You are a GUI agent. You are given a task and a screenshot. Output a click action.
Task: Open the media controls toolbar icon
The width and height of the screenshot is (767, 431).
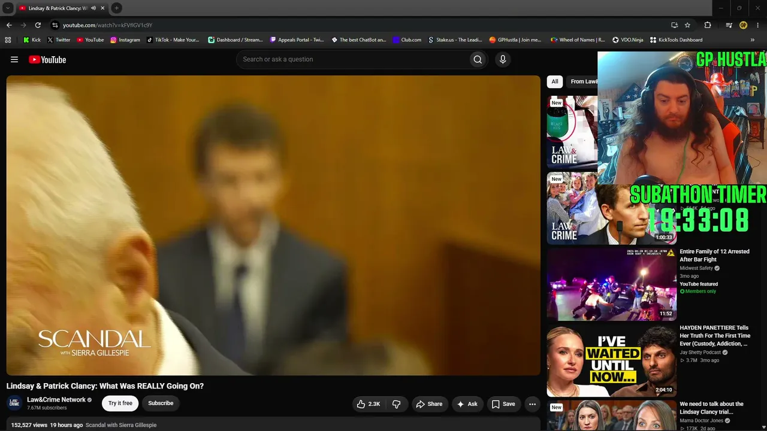[729, 25]
